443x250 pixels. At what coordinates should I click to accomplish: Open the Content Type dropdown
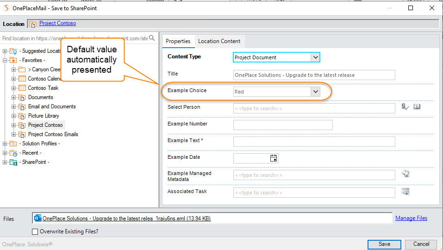(x=315, y=57)
